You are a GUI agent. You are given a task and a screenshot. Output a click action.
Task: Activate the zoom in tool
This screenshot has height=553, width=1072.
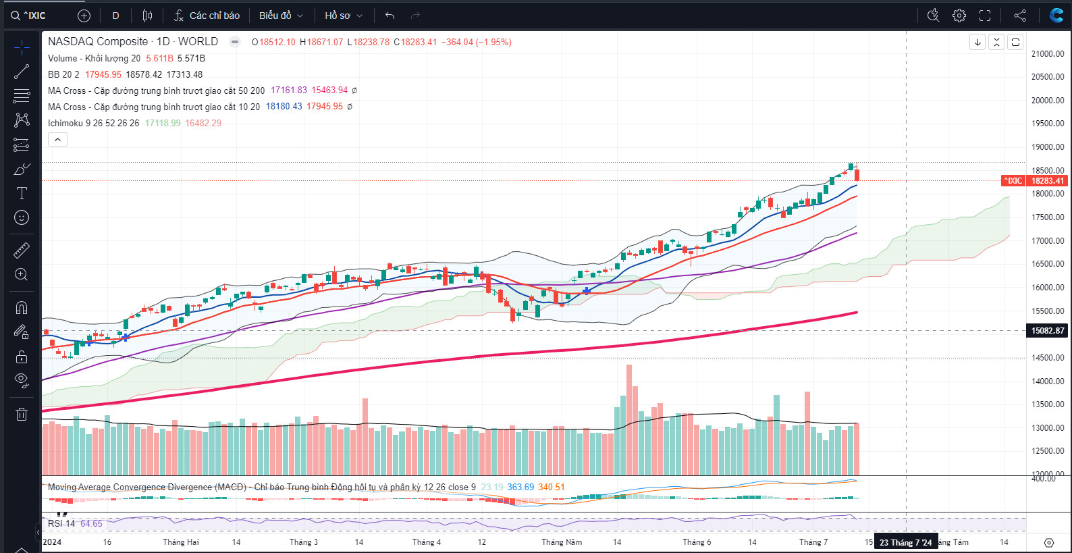pos(22,275)
